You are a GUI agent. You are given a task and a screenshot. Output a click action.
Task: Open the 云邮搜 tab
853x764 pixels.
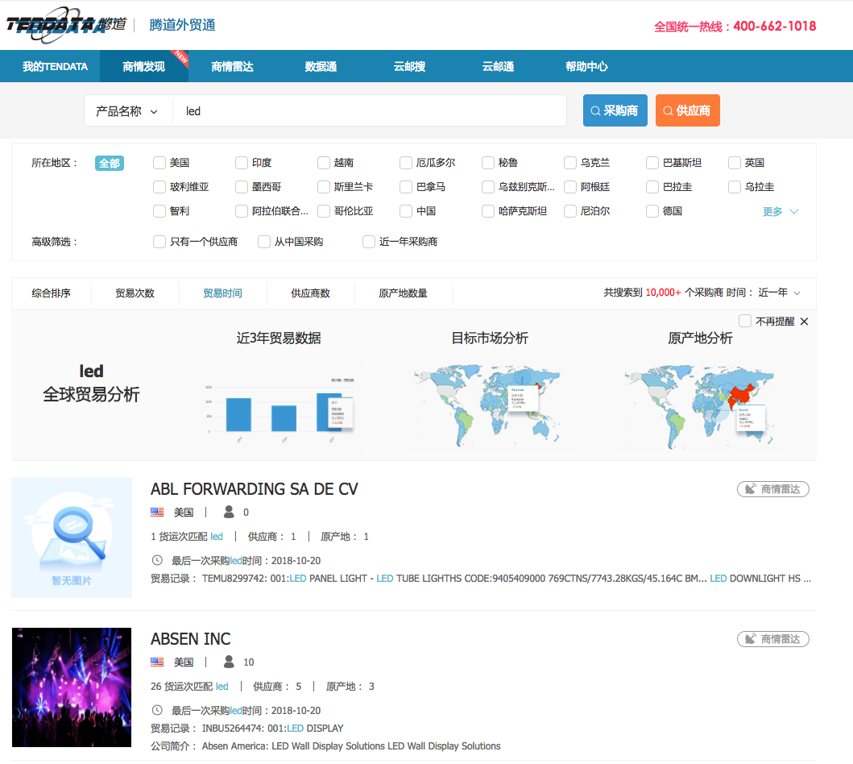point(410,66)
